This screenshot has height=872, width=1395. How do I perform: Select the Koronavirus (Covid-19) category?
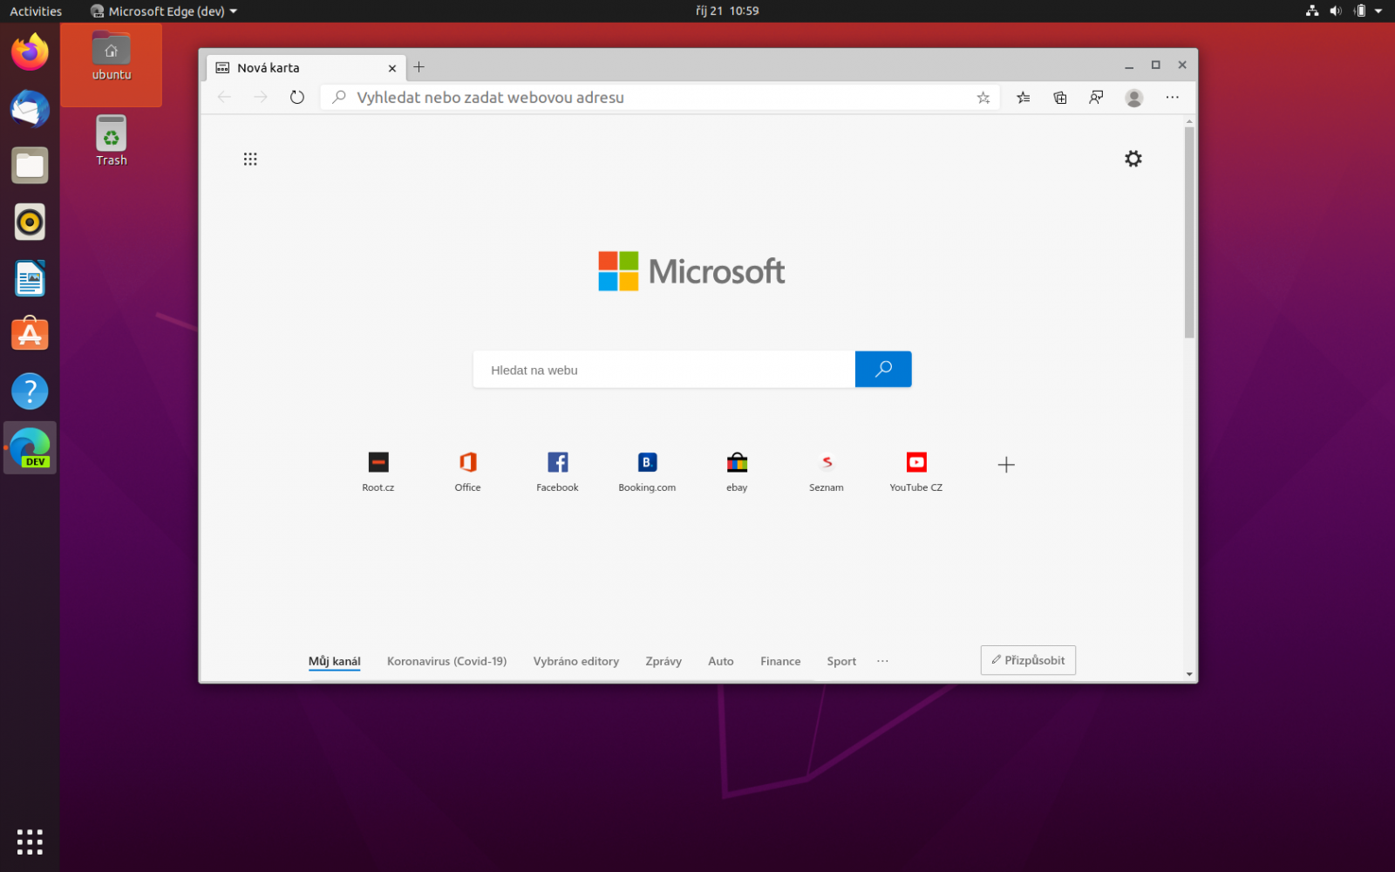[446, 661]
